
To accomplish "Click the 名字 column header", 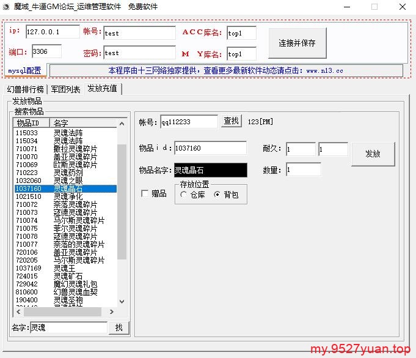I will [x=83, y=123].
